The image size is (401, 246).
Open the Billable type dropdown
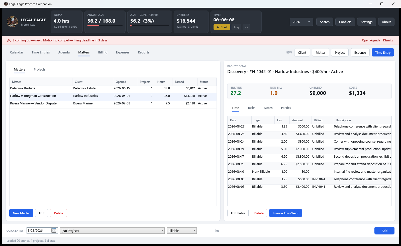pyautogui.click(x=182, y=231)
